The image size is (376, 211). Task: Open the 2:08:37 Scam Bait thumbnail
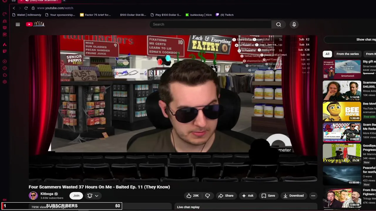coord(342,132)
